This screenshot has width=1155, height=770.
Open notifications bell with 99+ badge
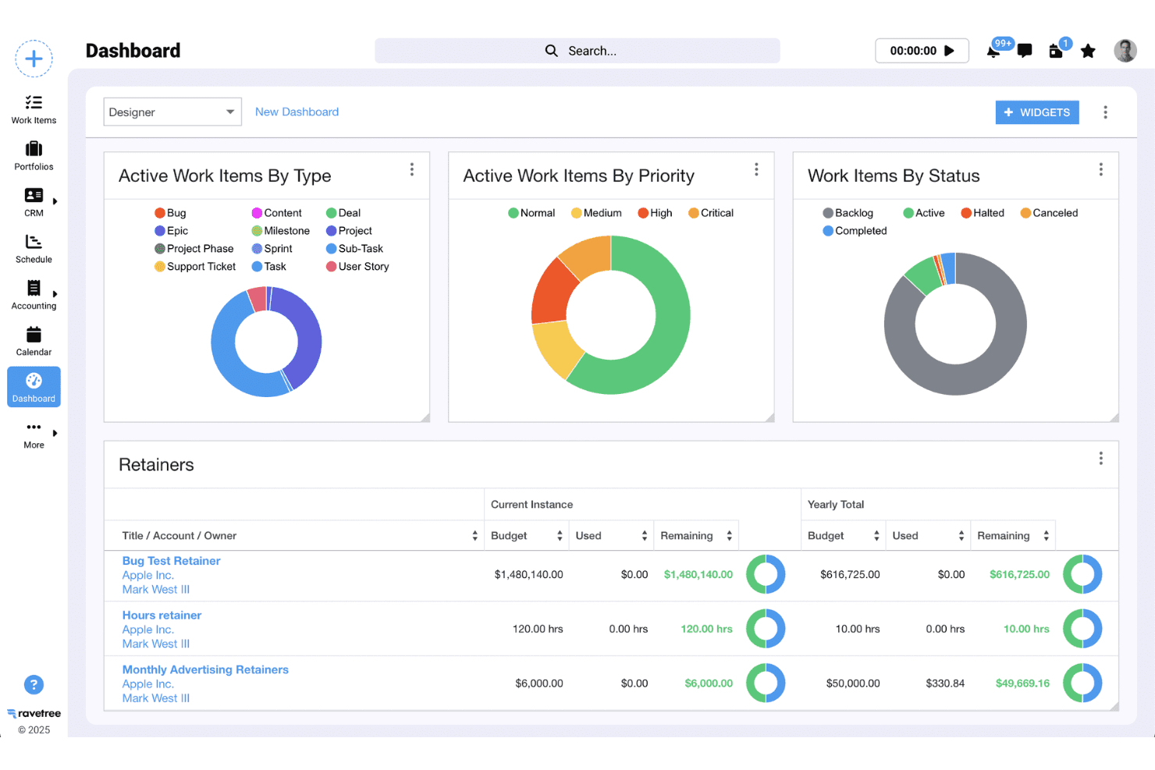(x=993, y=51)
